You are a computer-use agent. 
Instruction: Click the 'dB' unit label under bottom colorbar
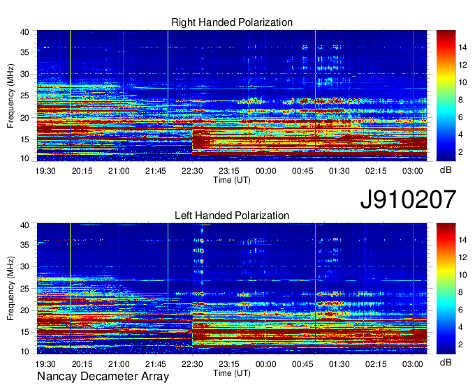pos(446,363)
